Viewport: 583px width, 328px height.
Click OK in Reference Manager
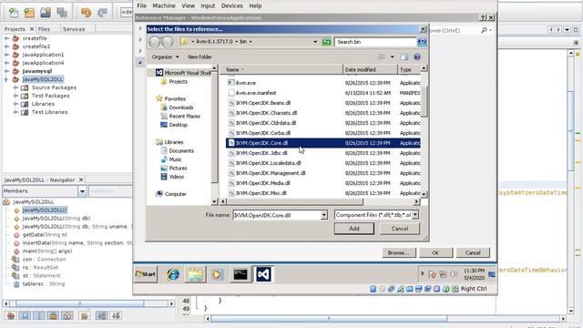435,252
